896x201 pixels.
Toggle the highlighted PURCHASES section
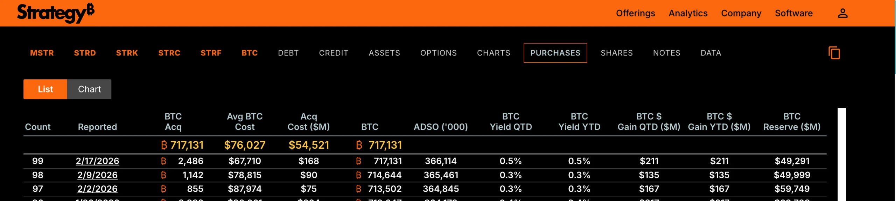pos(555,53)
